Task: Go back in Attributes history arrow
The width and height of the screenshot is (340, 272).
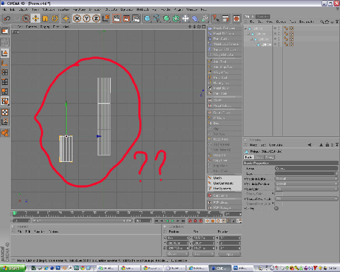Action: point(309,145)
